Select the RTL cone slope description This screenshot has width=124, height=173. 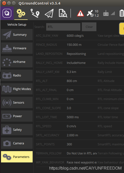[x=108, y=108]
